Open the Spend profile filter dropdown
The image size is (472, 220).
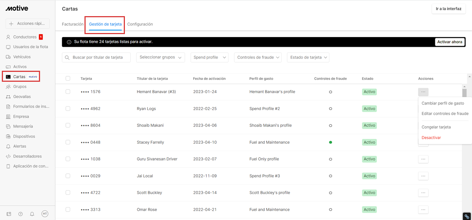click(x=209, y=57)
